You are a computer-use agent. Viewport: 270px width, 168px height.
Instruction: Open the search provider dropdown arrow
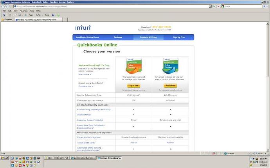pos(268,6)
